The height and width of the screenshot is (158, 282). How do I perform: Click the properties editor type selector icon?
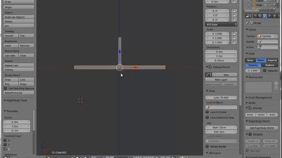tap(248, 16)
